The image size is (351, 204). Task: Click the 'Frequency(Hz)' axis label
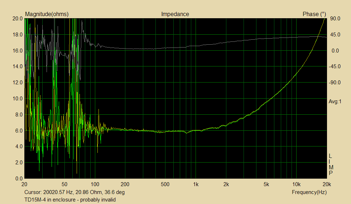click(x=309, y=192)
